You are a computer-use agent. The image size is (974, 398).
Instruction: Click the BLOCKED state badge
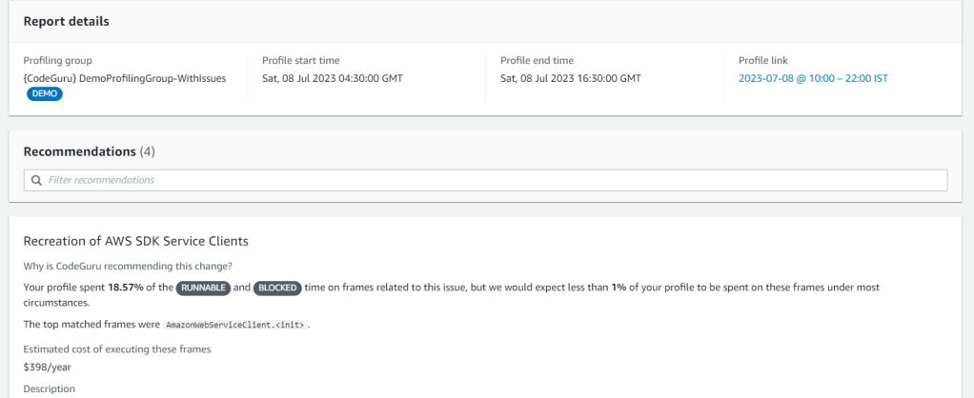(275, 287)
